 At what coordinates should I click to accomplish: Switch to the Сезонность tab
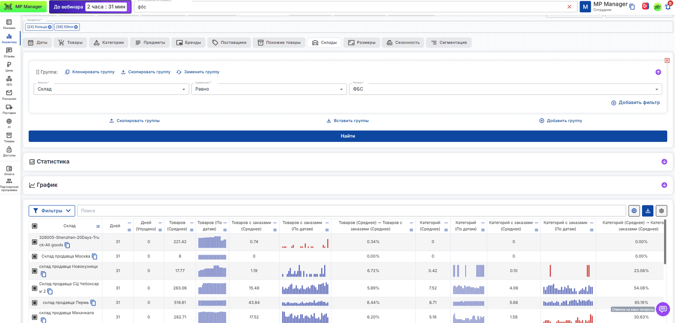(403, 43)
